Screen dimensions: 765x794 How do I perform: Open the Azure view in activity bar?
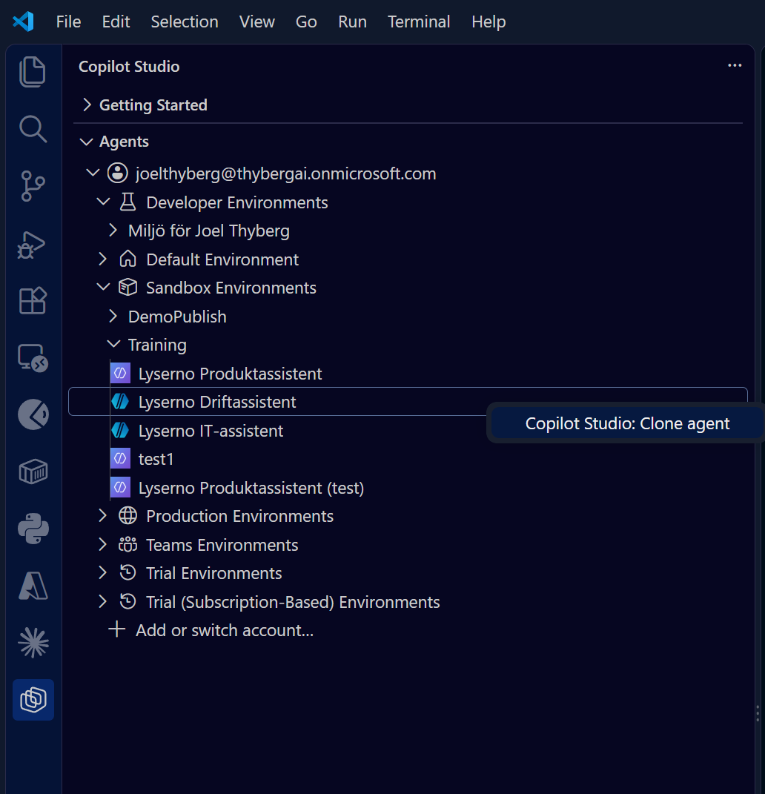(x=33, y=586)
